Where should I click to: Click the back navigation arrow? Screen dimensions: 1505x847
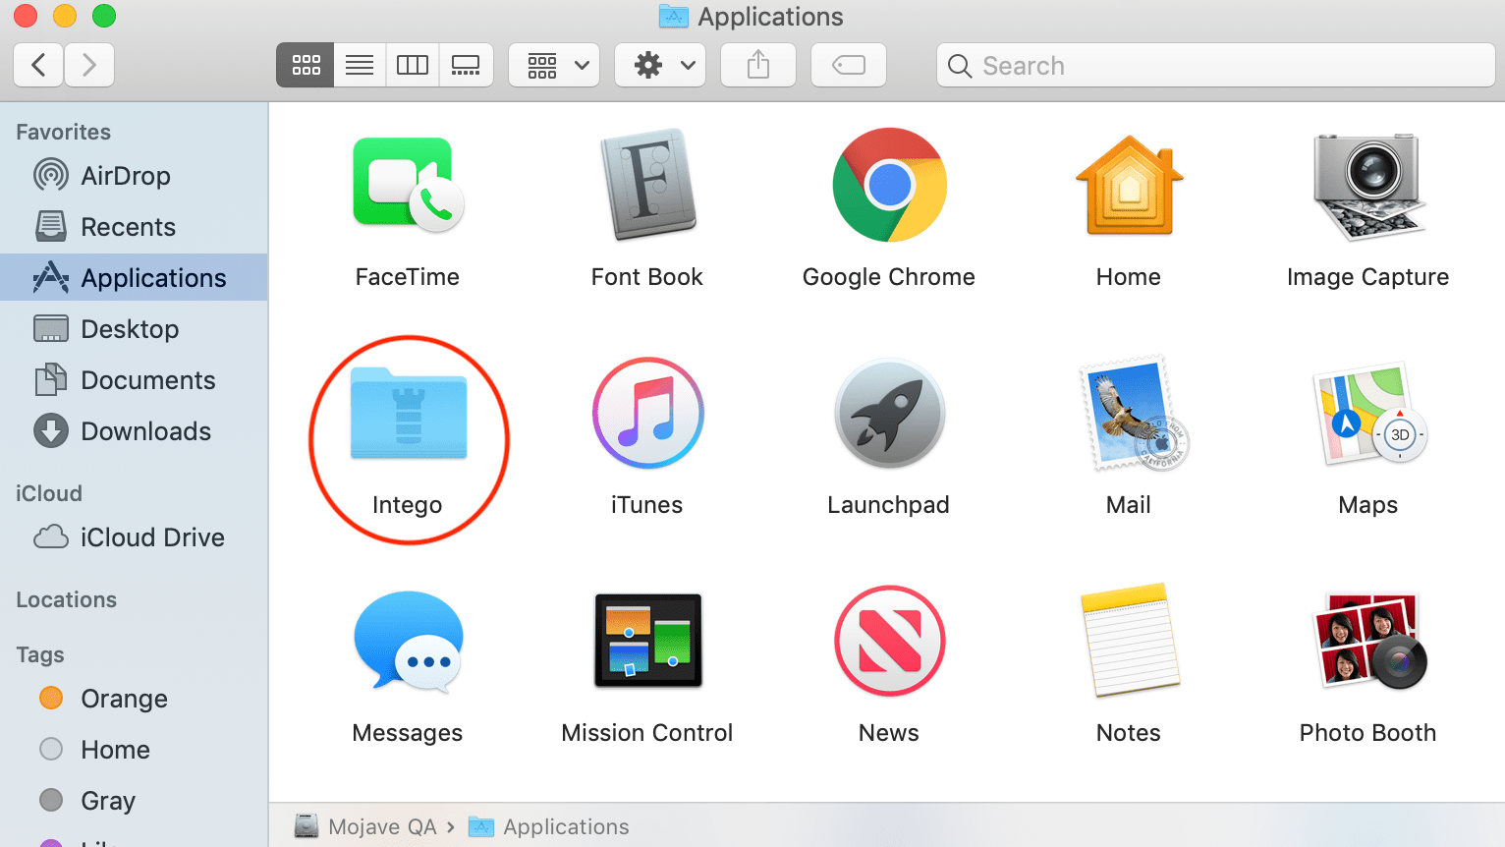click(x=37, y=65)
